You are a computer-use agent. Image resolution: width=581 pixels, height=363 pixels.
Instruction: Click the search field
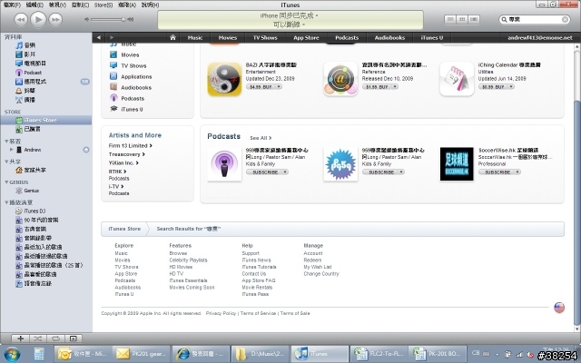coord(535,19)
